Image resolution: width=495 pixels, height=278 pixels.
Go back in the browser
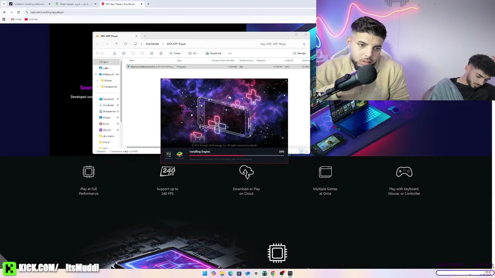pyautogui.click(x=4, y=12)
